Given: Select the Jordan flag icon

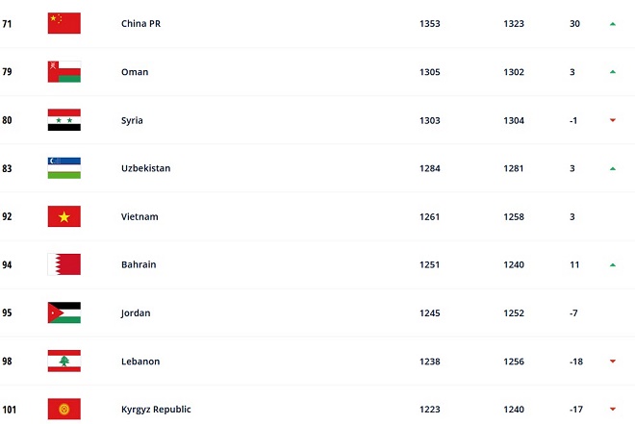Looking at the screenshot, I should 64,312.
